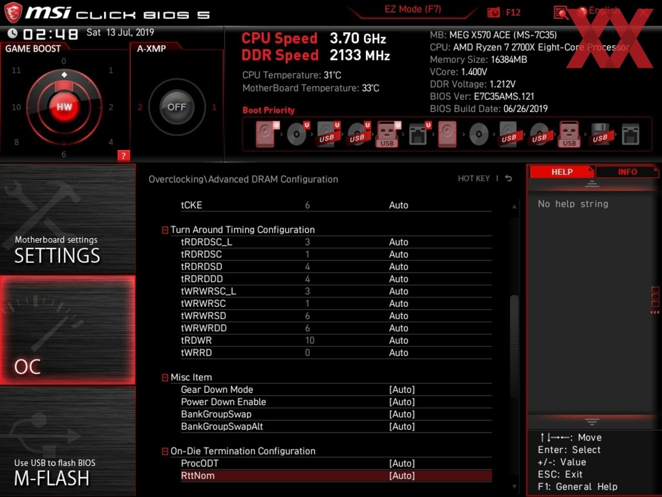Open the favorites pull-out arrows on right edge
Screen dimensions: 662x497
coord(655,312)
